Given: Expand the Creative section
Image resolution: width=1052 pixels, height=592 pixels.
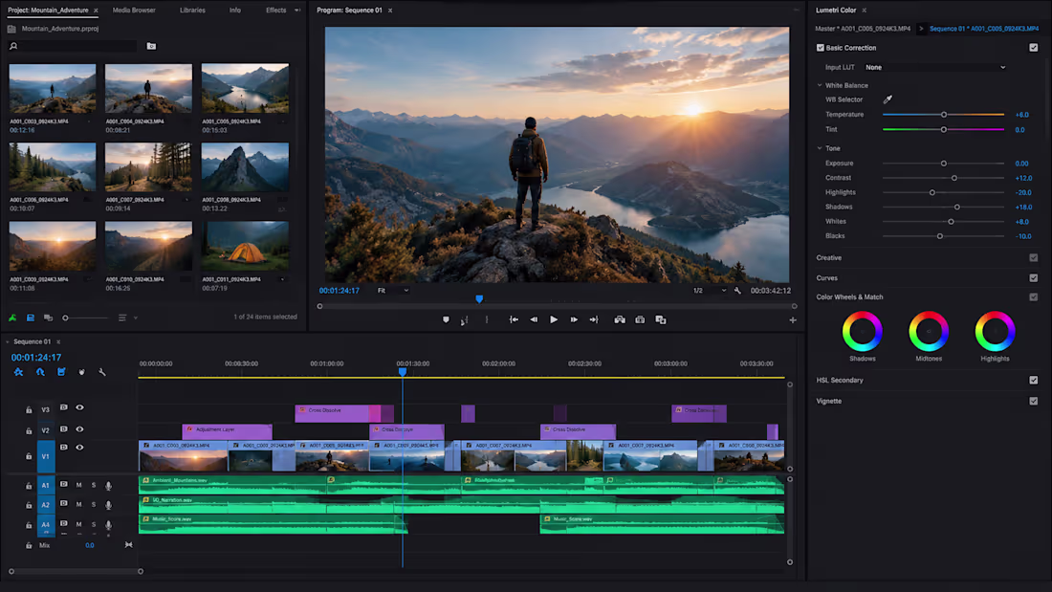Looking at the screenshot, I should pos(829,257).
